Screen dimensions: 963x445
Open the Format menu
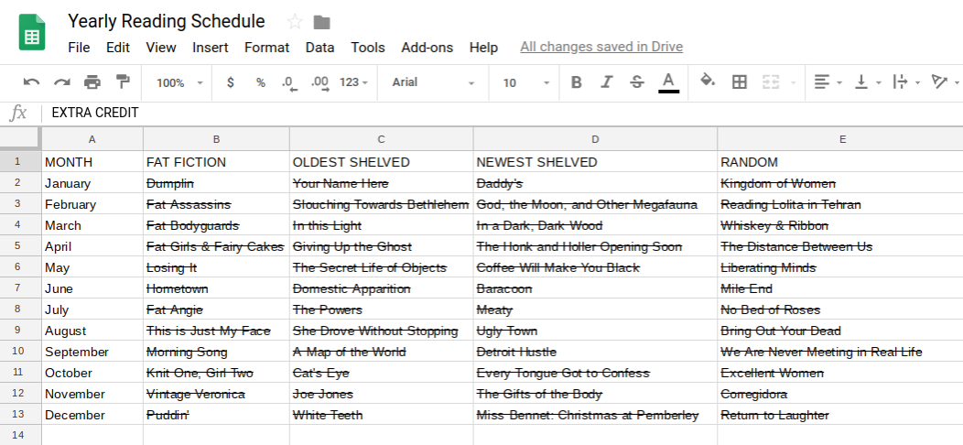[266, 48]
